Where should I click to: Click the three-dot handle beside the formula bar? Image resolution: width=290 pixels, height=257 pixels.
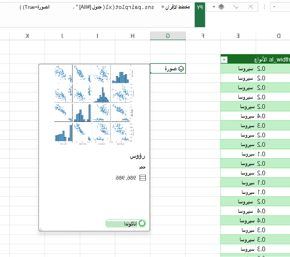pyautogui.click(x=264, y=7)
